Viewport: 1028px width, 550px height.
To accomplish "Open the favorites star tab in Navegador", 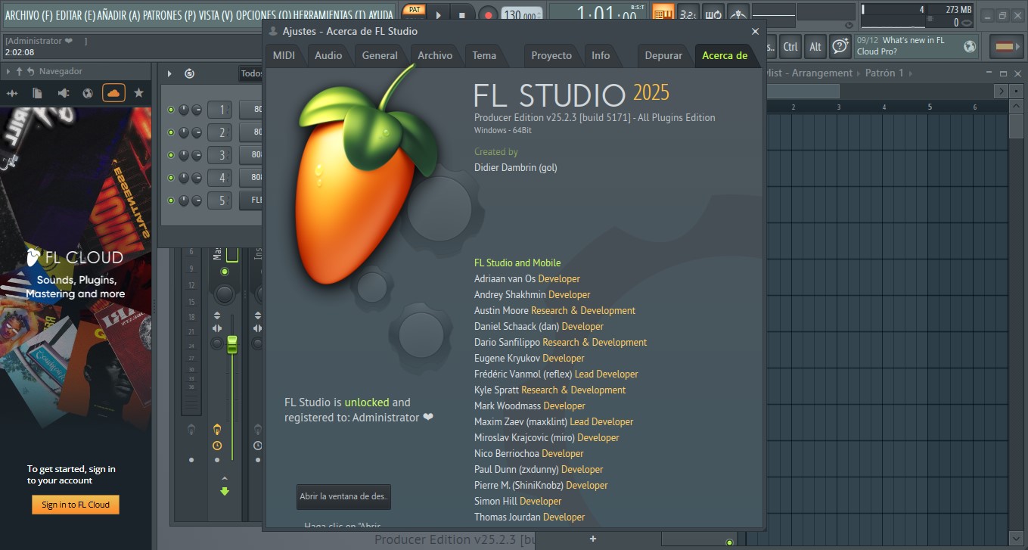I will click(x=139, y=92).
